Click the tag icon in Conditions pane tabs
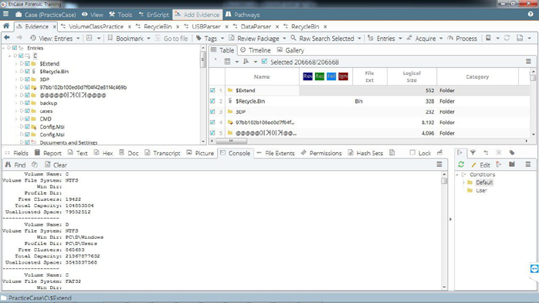 (x=512, y=152)
